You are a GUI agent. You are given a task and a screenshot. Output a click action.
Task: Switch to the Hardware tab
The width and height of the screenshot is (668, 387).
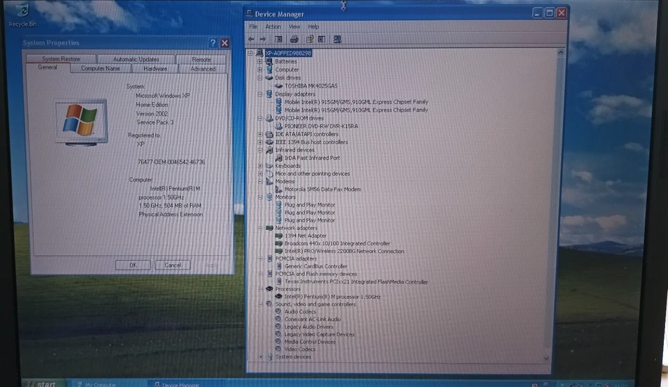155,69
